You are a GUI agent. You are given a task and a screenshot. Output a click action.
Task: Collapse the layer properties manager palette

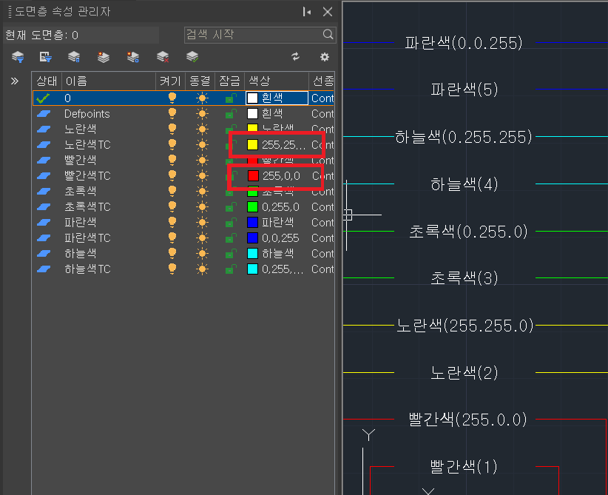tap(307, 12)
